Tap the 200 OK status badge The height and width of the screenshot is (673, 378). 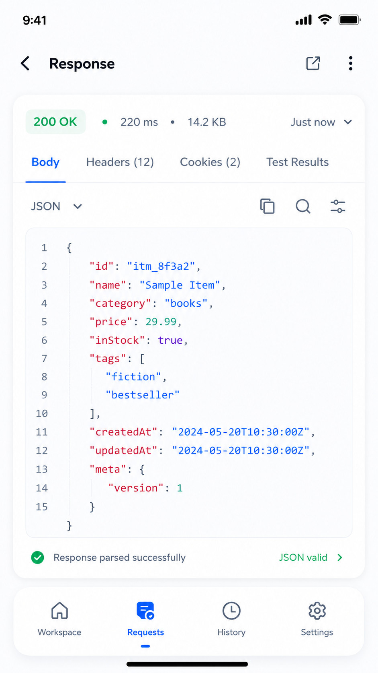(x=55, y=122)
